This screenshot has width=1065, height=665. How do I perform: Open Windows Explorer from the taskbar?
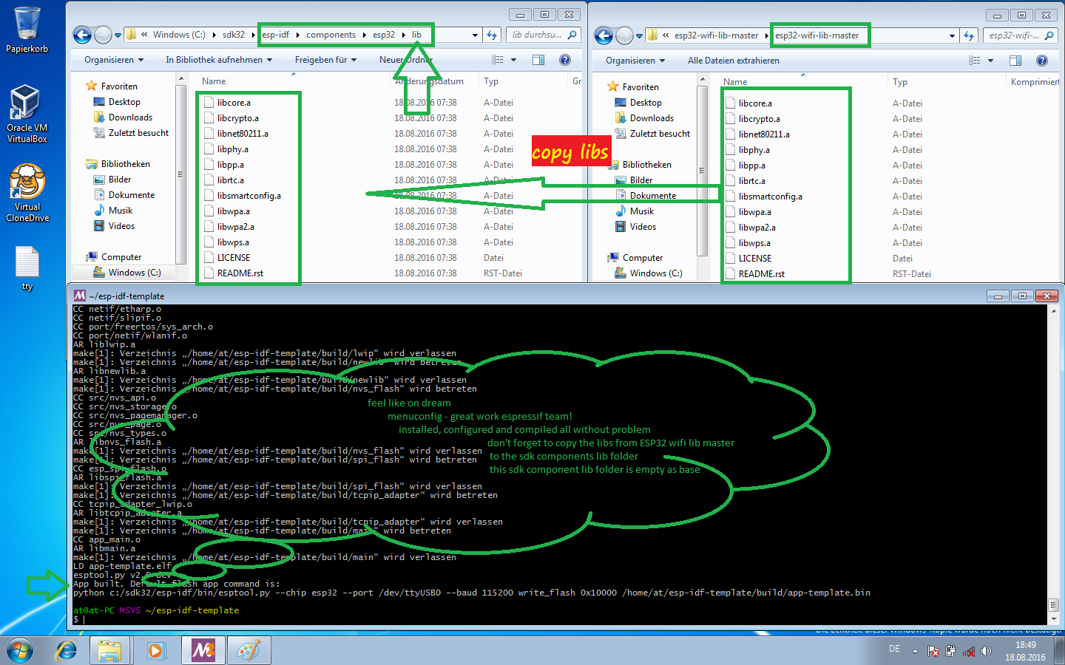coord(109,651)
